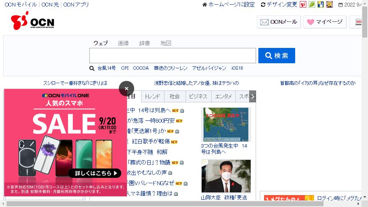Open My Page heart button
368x207 pixels.
325,22
